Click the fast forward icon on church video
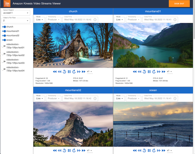Image resolution: width=195 pixels, height=154 pixels. [x=84, y=72]
